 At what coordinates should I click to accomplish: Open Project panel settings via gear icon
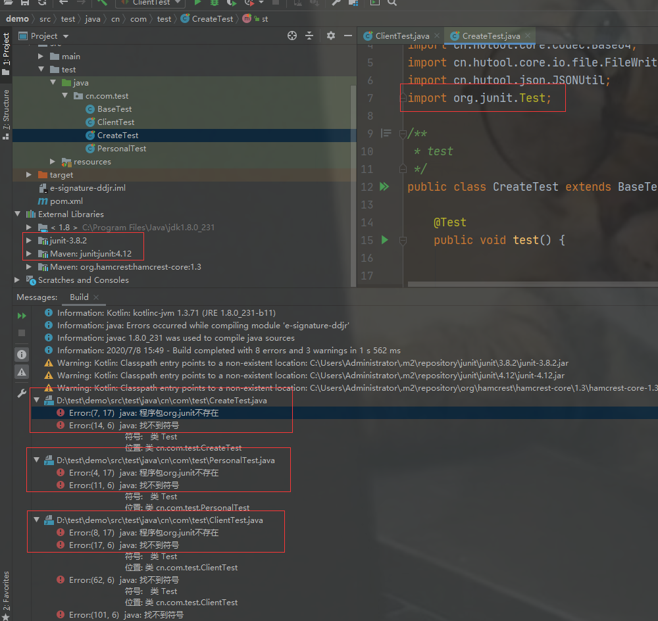coord(330,36)
